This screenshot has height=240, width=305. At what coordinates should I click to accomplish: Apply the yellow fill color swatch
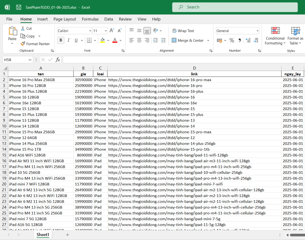(102, 40)
